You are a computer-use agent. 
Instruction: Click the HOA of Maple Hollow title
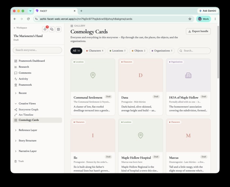point(184,98)
